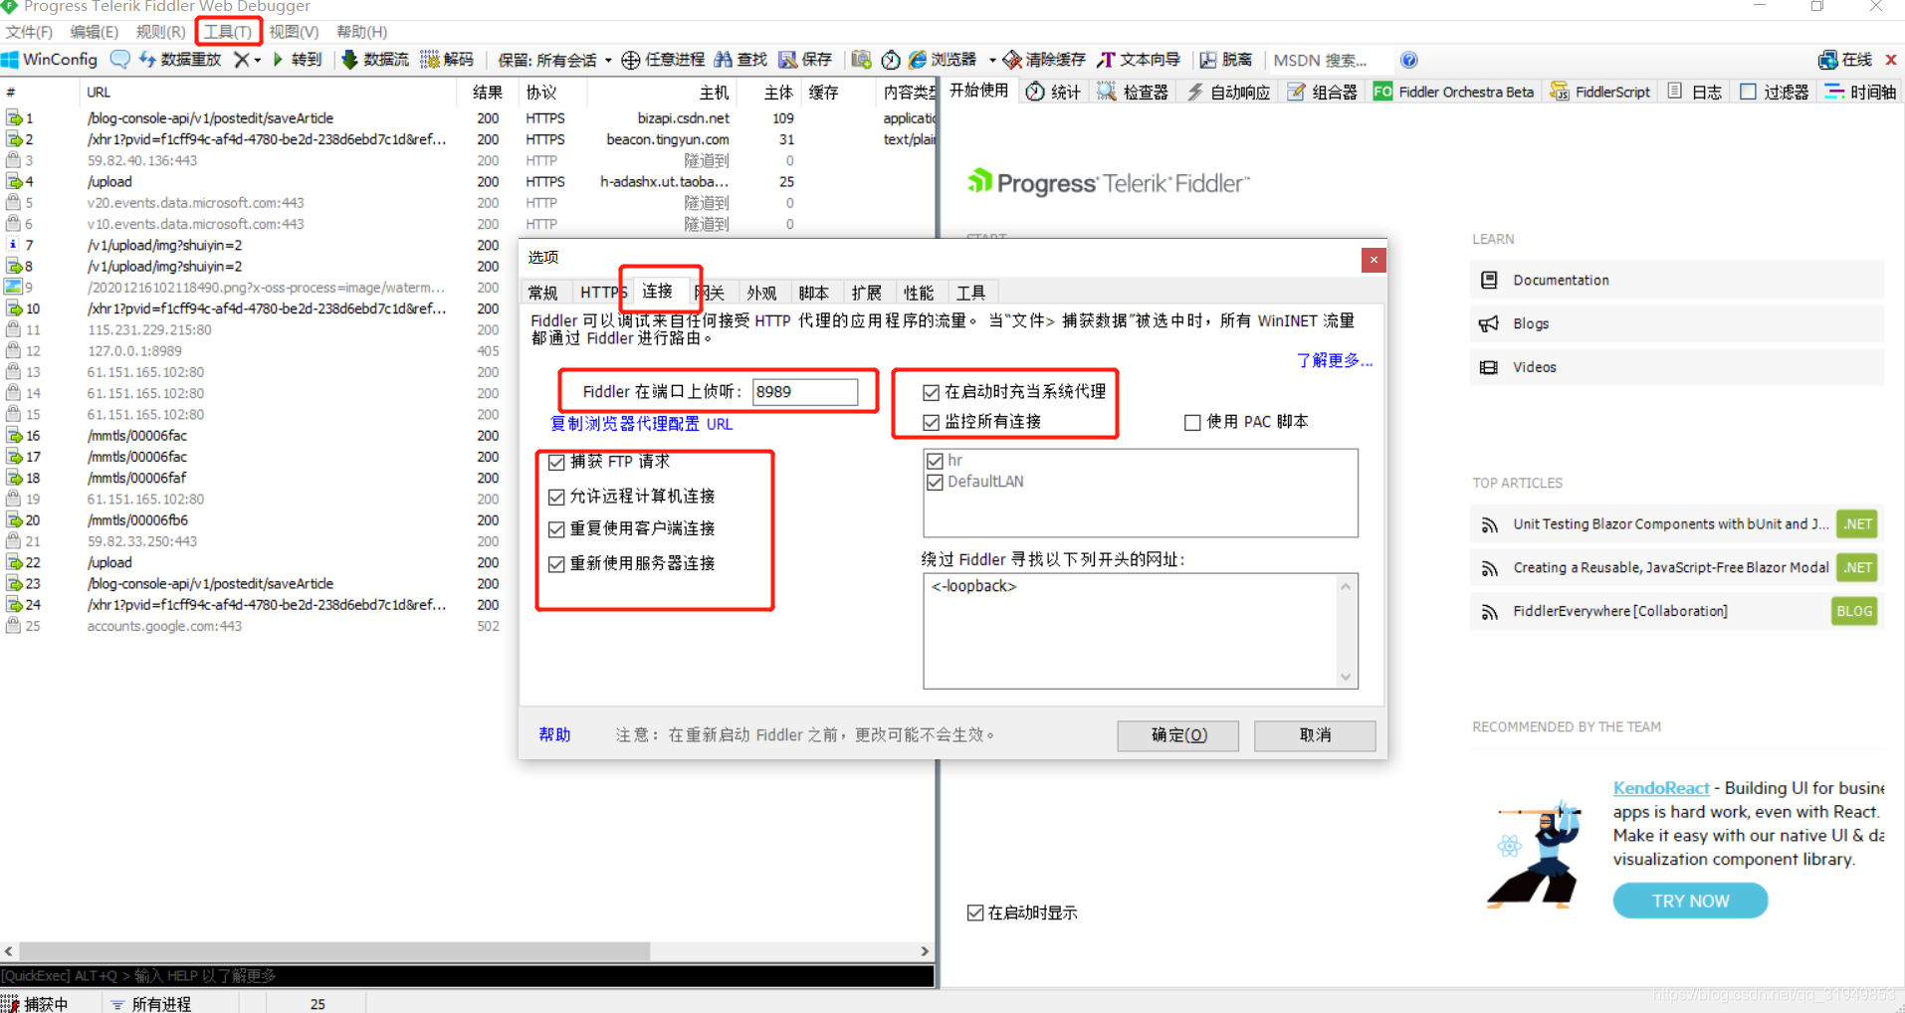Screen dimensions: 1905x1013
Task: Click the timer clock toolbar icon
Action: pos(891,60)
